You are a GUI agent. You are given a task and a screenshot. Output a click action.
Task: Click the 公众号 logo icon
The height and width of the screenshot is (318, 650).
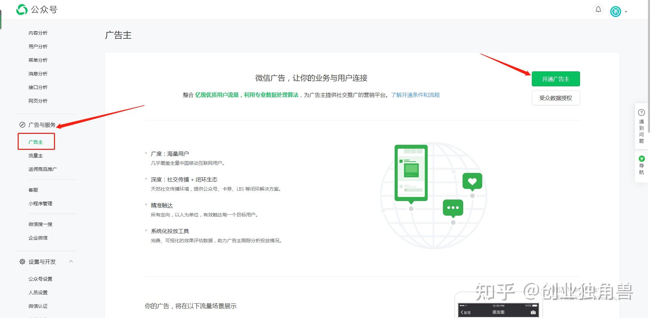click(22, 10)
